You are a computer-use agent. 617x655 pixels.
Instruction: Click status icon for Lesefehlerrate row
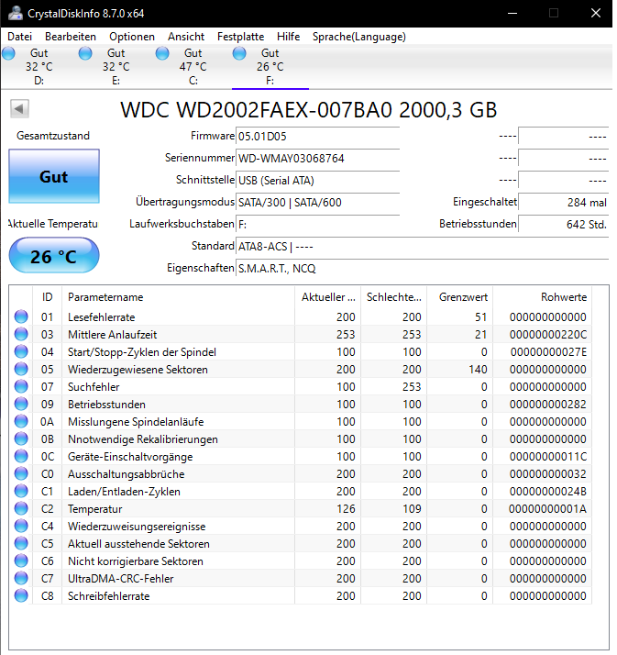click(x=21, y=317)
